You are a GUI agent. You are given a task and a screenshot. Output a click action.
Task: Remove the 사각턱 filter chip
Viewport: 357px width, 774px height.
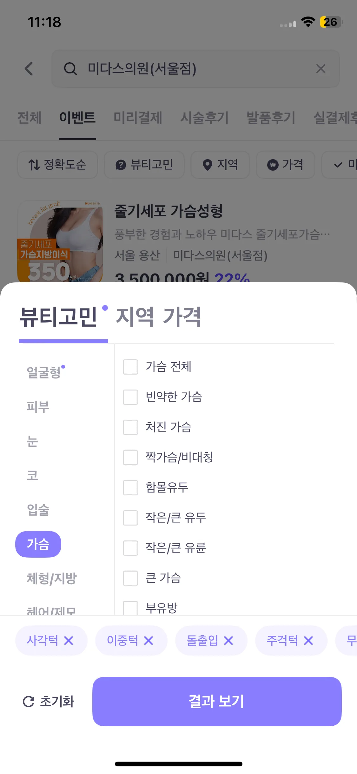pyautogui.click(x=69, y=641)
